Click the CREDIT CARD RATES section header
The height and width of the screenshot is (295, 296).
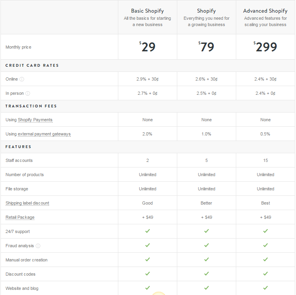coord(32,66)
